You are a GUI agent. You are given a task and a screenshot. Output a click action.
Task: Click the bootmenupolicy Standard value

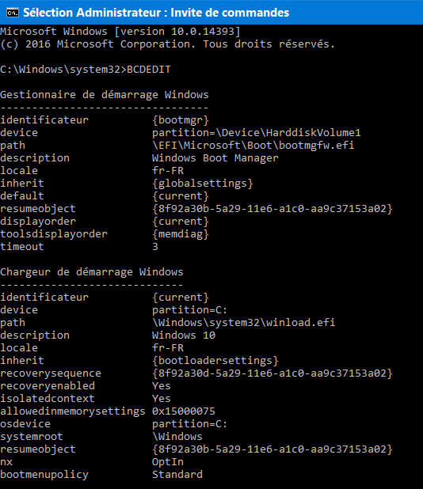[177, 474]
